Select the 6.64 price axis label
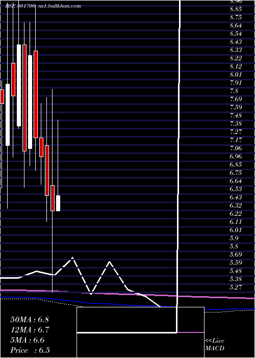Viewport: 255px width, 358px height. click(x=236, y=181)
